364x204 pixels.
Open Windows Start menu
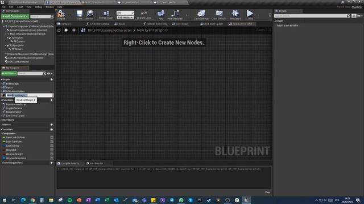tap(4, 200)
